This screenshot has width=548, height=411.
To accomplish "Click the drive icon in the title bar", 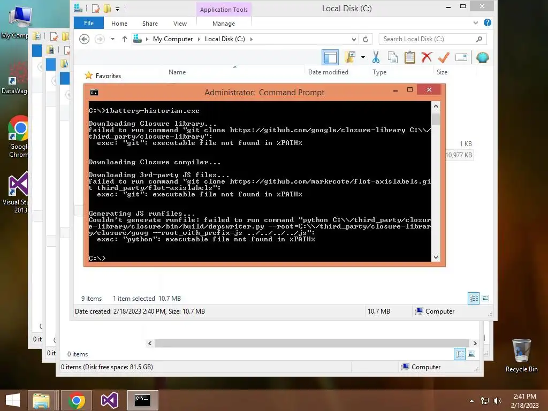I will (78, 8).
